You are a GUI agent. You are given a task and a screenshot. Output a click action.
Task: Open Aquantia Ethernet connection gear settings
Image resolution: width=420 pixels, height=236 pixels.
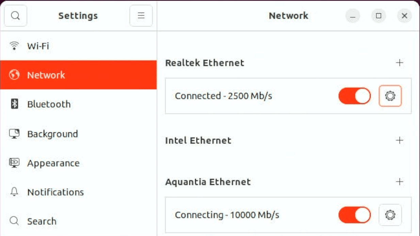pyautogui.click(x=390, y=215)
